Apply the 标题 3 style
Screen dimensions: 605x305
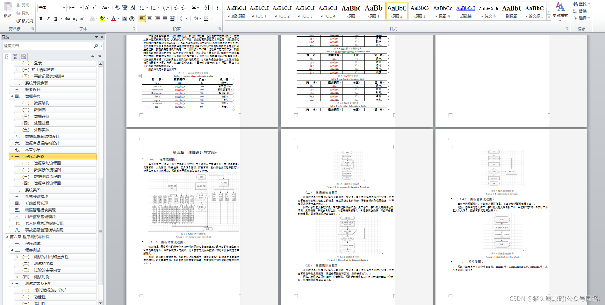click(420, 11)
